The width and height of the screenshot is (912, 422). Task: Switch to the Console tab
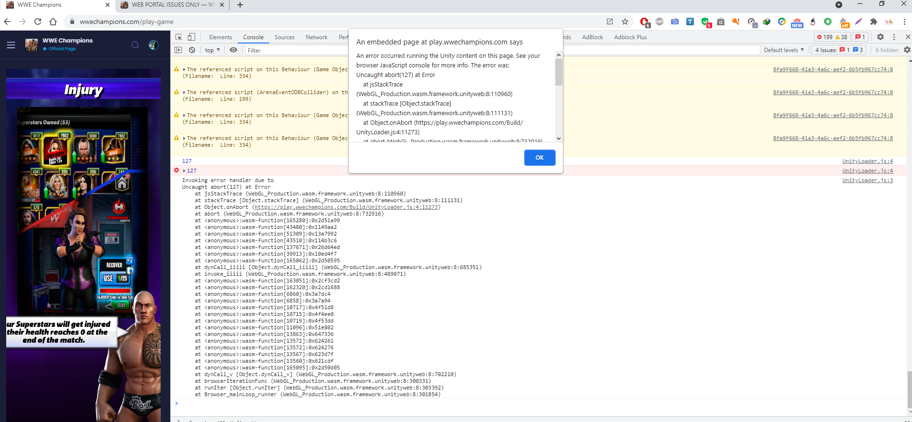pyautogui.click(x=253, y=37)
